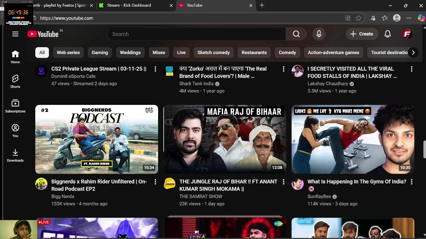Open options for Gyms Of India video
Viewport: 426px width, 239px height.
click(x=411, y=182)
